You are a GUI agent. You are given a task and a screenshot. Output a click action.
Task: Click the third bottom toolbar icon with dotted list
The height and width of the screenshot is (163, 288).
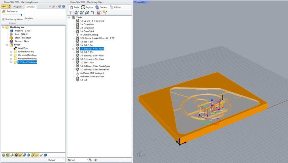pos(12,155)
